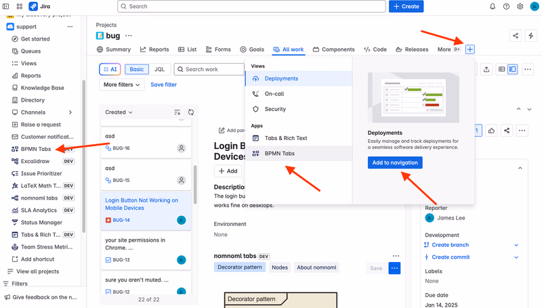The image size is (542, 308).
Task: Click the thumbs up vote icon
Action: pyautogui.click(x=491, y=131)
